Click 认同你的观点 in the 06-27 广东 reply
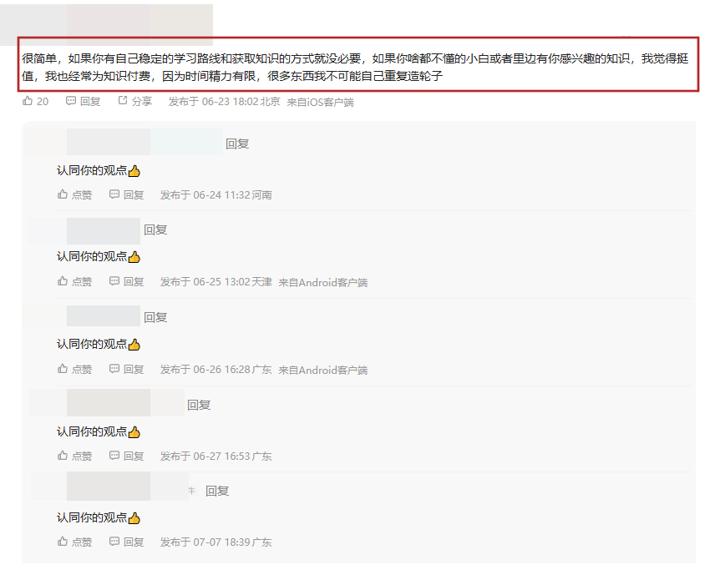 point(92,431)
